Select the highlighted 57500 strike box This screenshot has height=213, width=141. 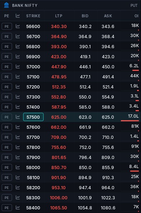point(33,117)
